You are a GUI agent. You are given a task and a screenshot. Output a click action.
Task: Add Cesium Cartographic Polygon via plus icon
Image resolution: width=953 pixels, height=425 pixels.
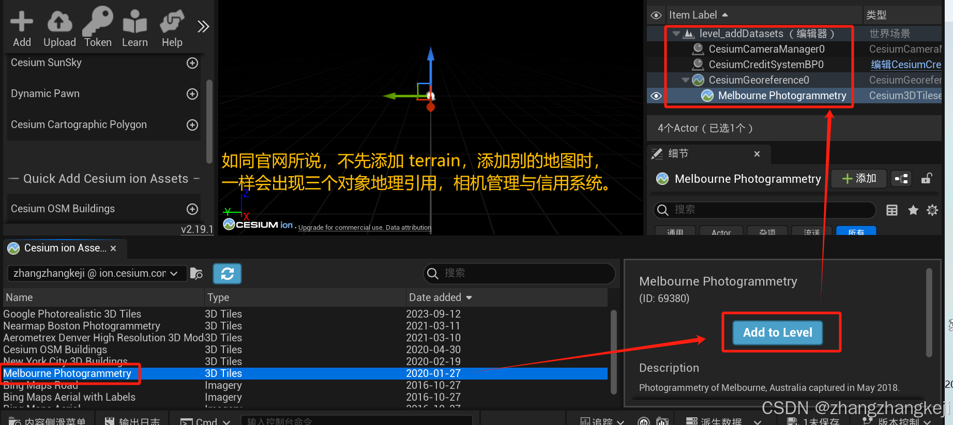pyautogui.click(x=192, y=125)
